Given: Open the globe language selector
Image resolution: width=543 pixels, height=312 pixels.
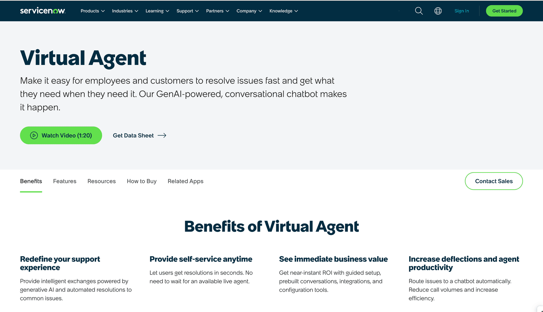Looking at the screenshot, I should [x=438, y=11].
